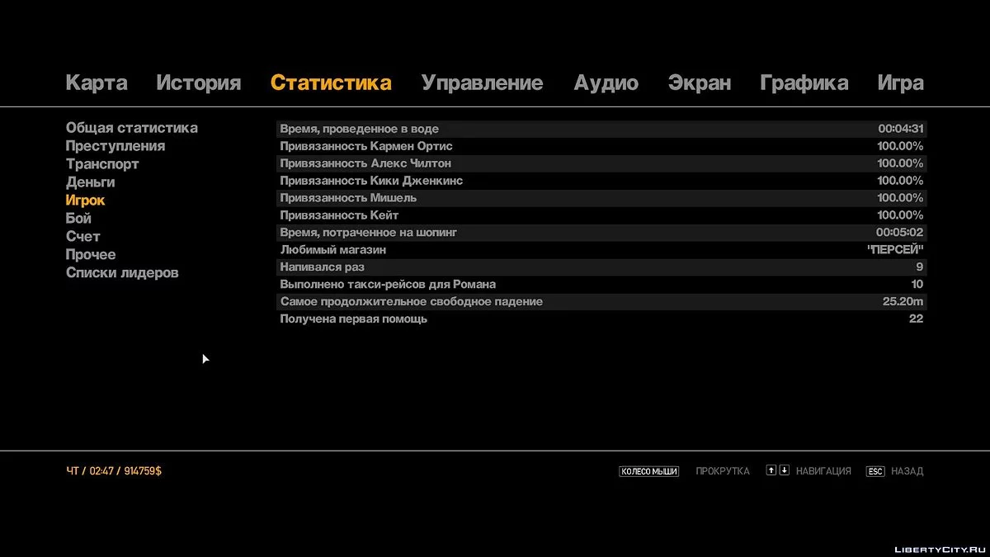Click the Напивался раз statistic row

(601, 267)
